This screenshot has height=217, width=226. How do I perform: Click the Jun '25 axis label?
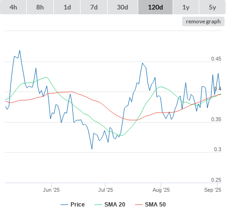click(51, 190)
